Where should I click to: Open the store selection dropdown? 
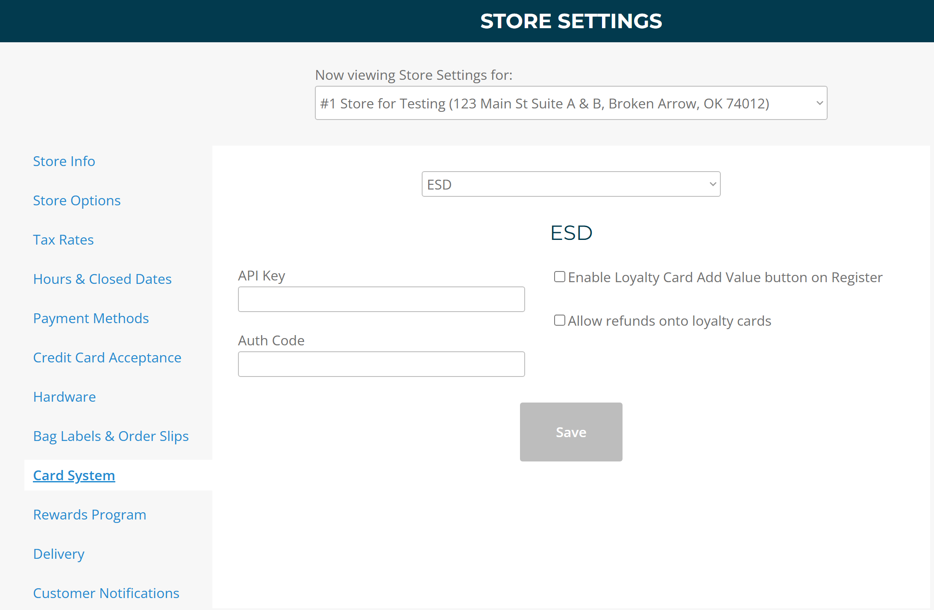point(570,103)
